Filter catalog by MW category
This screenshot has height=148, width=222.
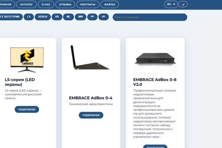(x=80, y=17)
